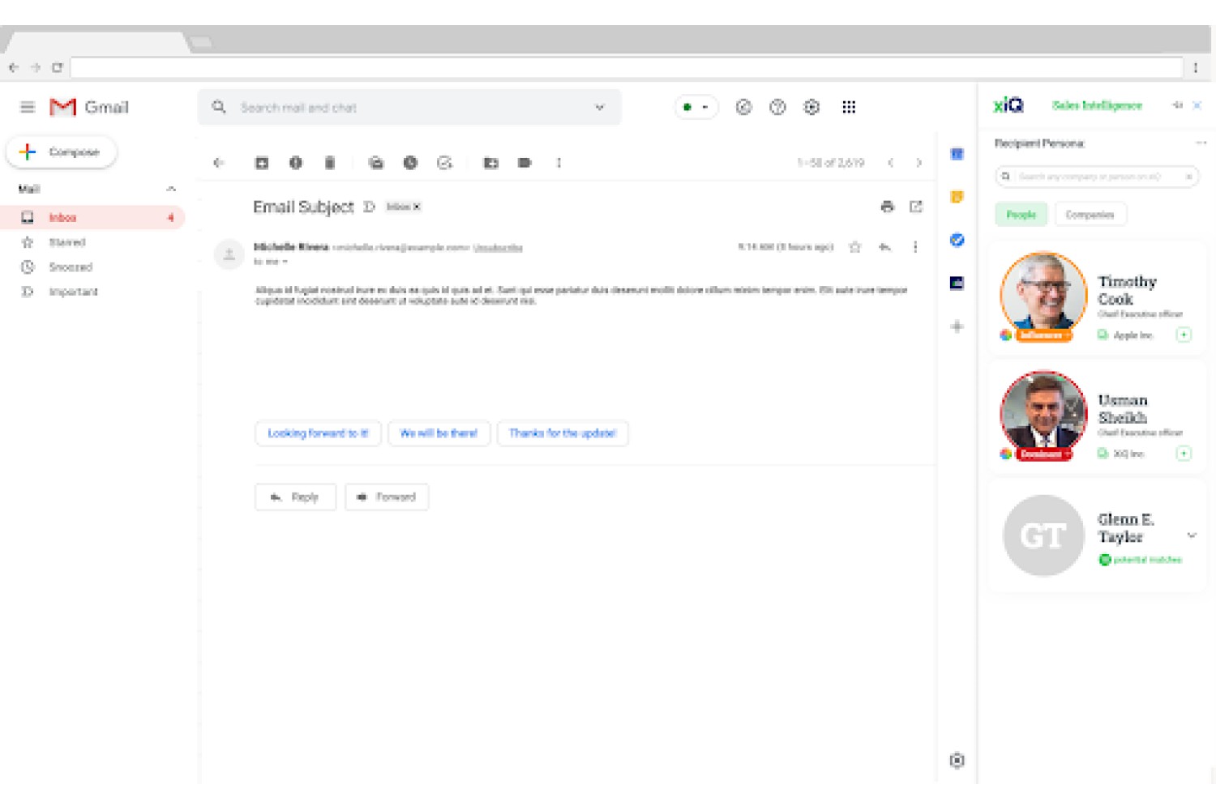The width and height of the screenshot is (1216, 810).
Task: Delete this email with trash icon
Action: (x=330, y=163)
